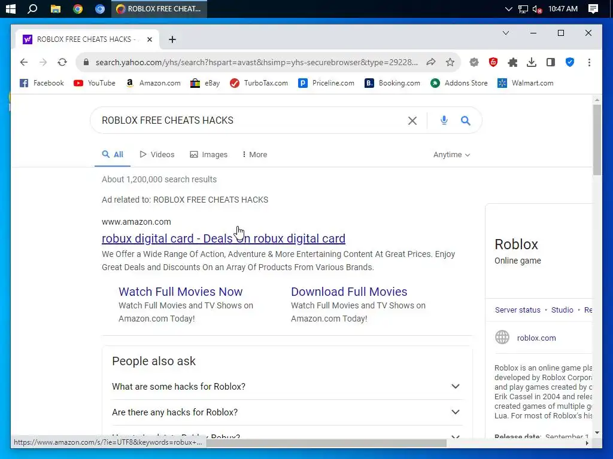
Task: Bookmark this page with the star icon
Action: (x=450, y=62)
